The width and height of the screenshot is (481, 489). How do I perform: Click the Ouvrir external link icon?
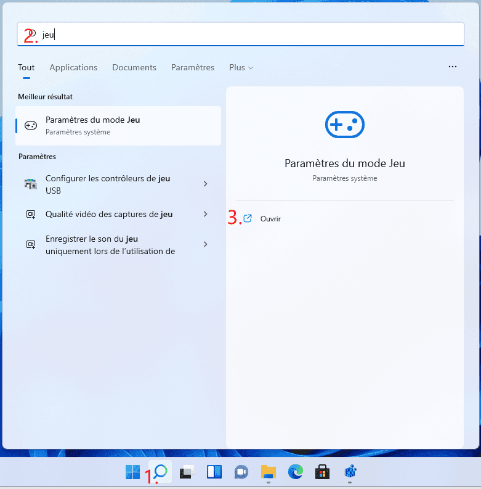248,218
